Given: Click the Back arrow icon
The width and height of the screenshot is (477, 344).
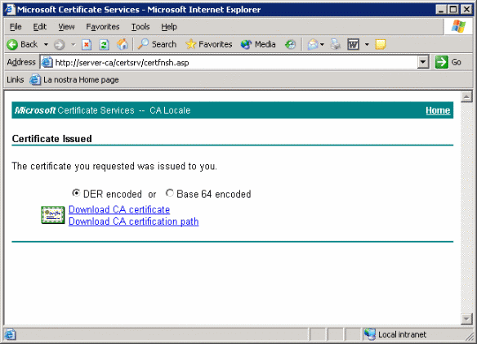Looking at the screenshot, I should click(x=12, y=45).
